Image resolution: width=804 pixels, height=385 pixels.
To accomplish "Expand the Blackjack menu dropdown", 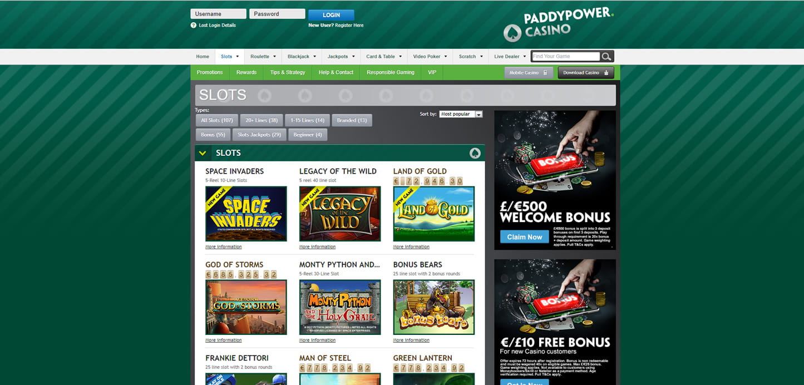I will [314, 57].
